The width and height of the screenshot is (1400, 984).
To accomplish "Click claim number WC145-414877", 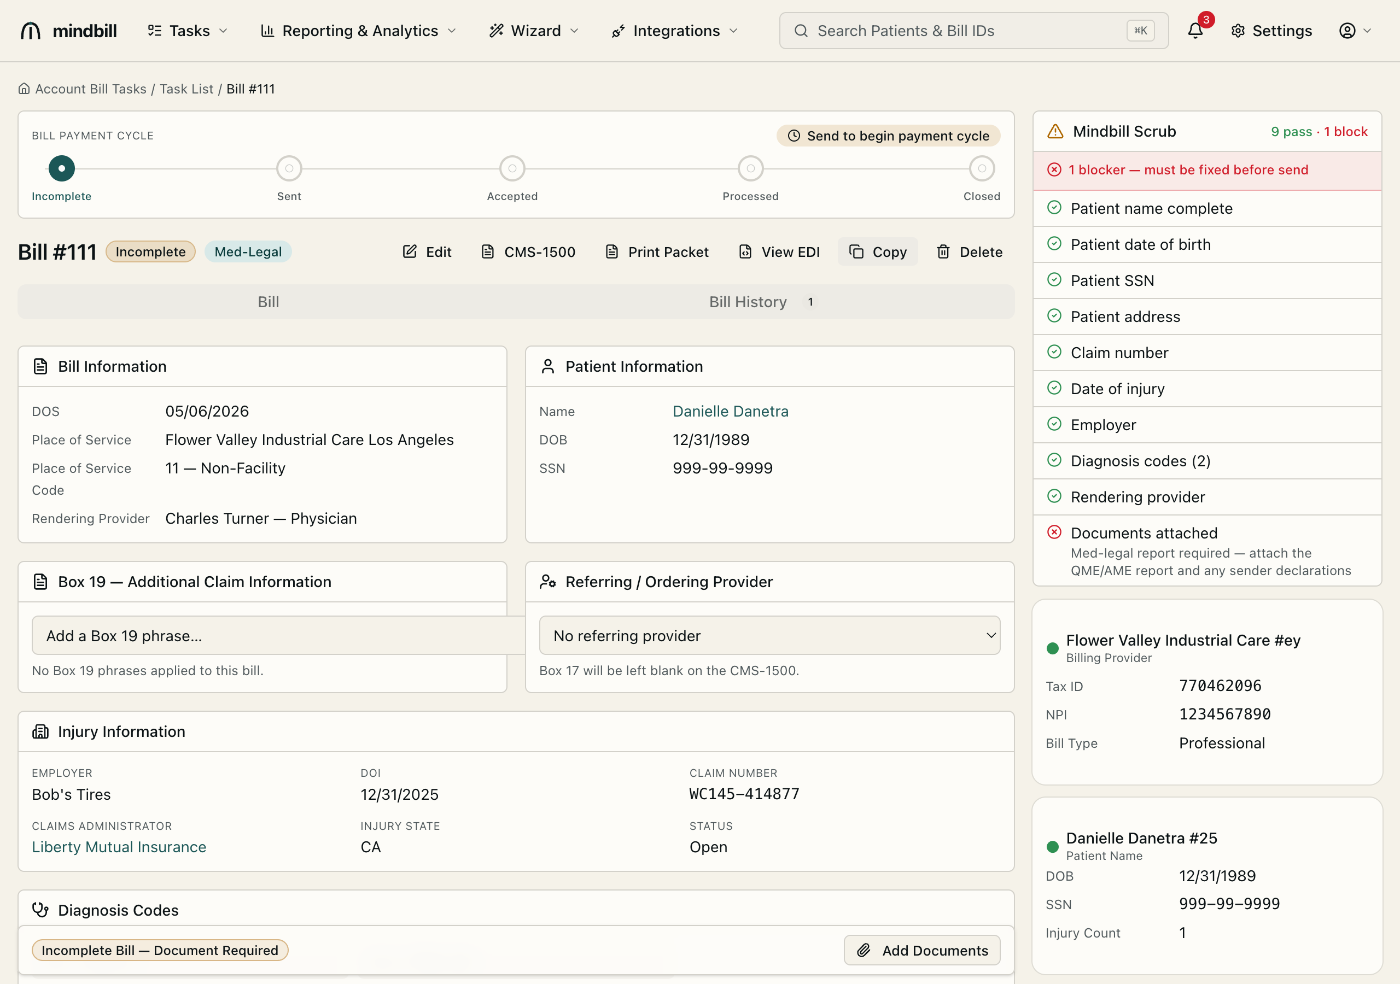I will coord(744,793).
